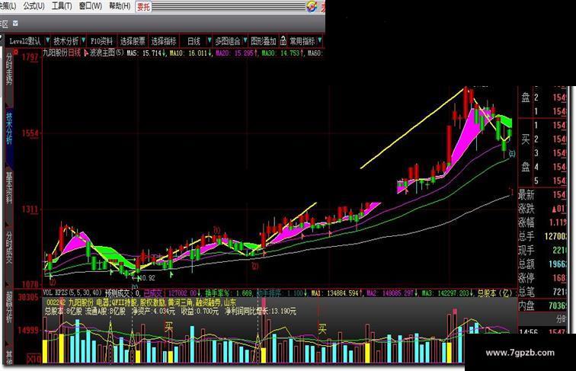The image size is (576, 371).
Task: Click the 波浪主图(5) indicator name
Action: pyautogui.click(x=107, y=53)
